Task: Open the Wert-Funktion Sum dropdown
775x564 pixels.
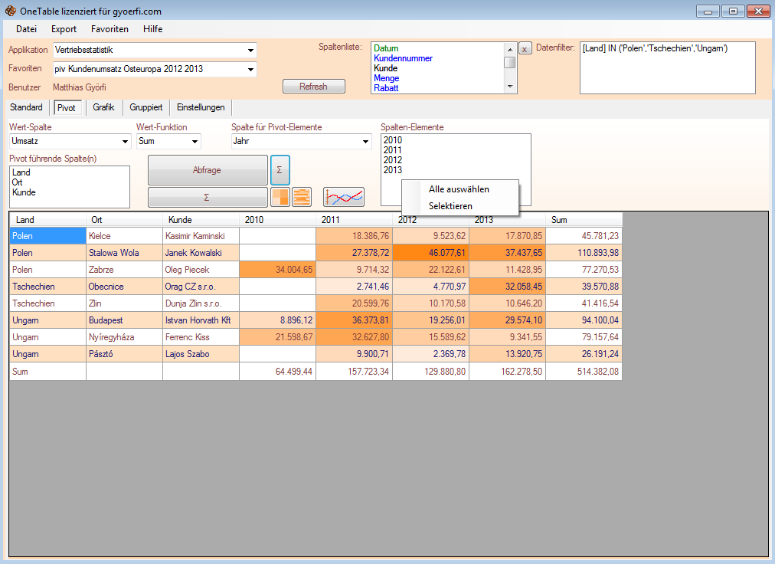Action: (x=195, y=142)
